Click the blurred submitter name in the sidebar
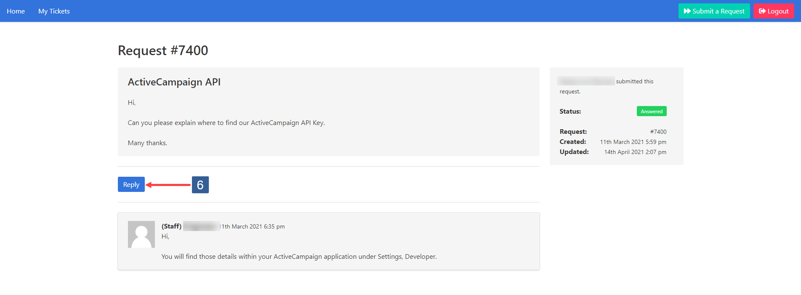This screenshot has height=295, width=801. coord(586,81)
